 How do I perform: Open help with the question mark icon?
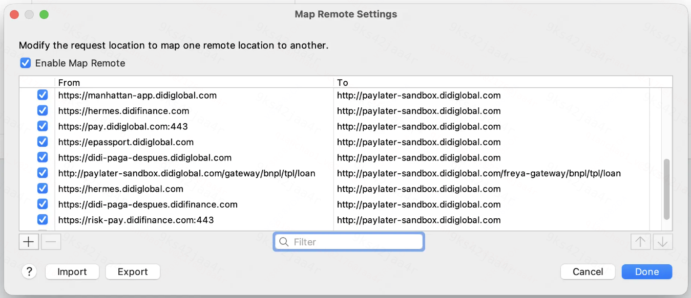pos(29,272)
